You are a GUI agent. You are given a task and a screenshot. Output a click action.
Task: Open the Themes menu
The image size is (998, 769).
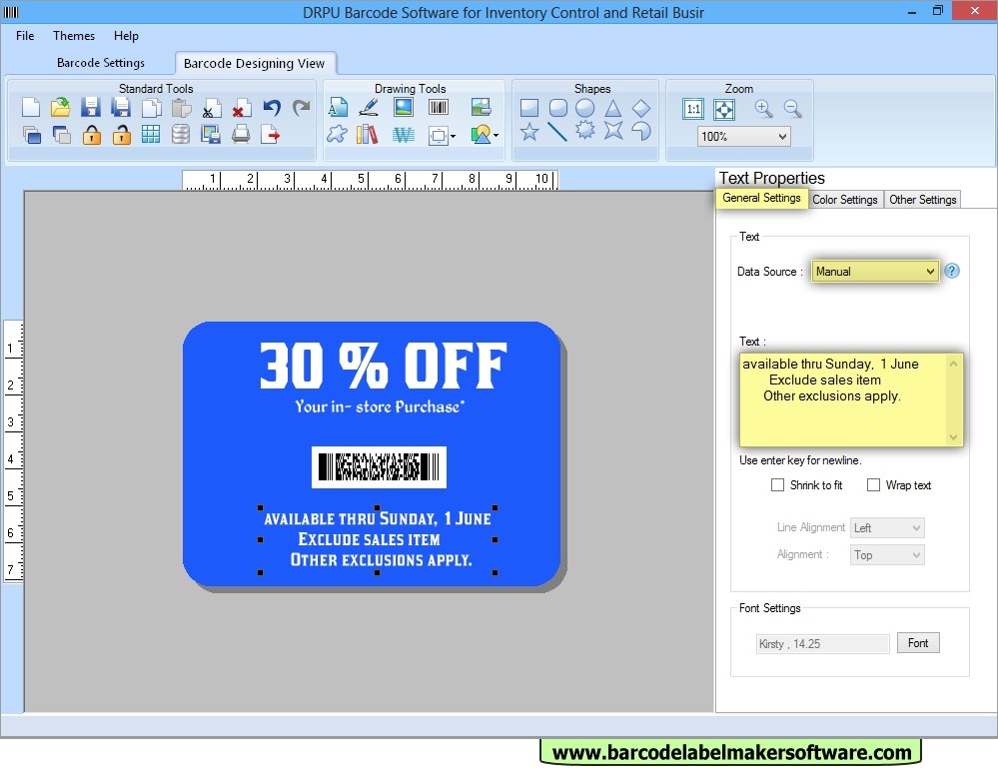coord(74,36)
